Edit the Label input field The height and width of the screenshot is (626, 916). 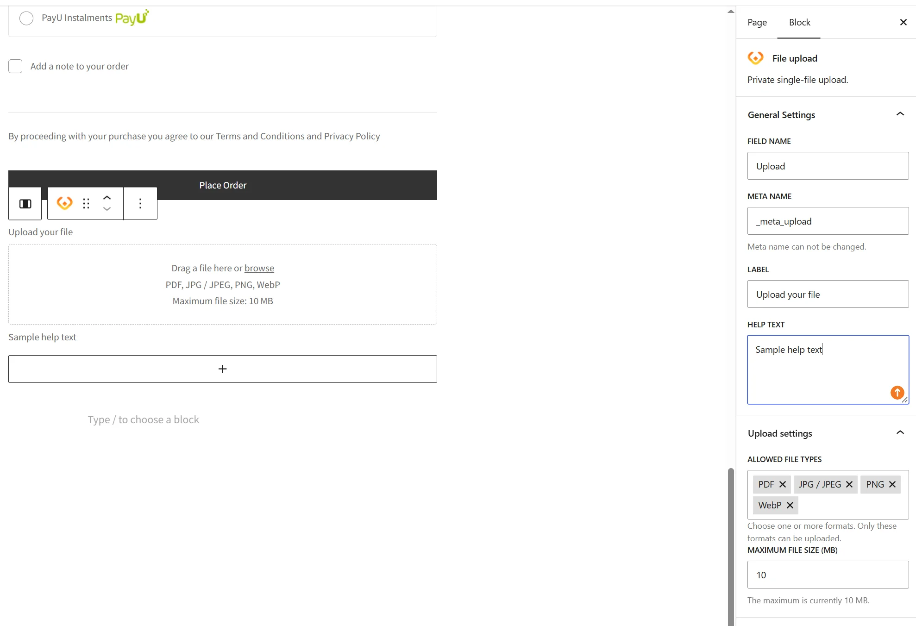click(828, 294)
